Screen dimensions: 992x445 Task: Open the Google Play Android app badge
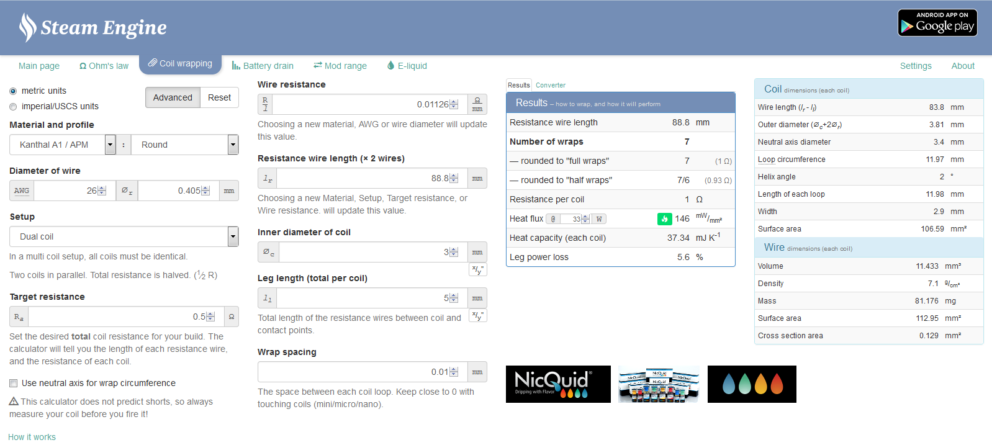[937, 23]
